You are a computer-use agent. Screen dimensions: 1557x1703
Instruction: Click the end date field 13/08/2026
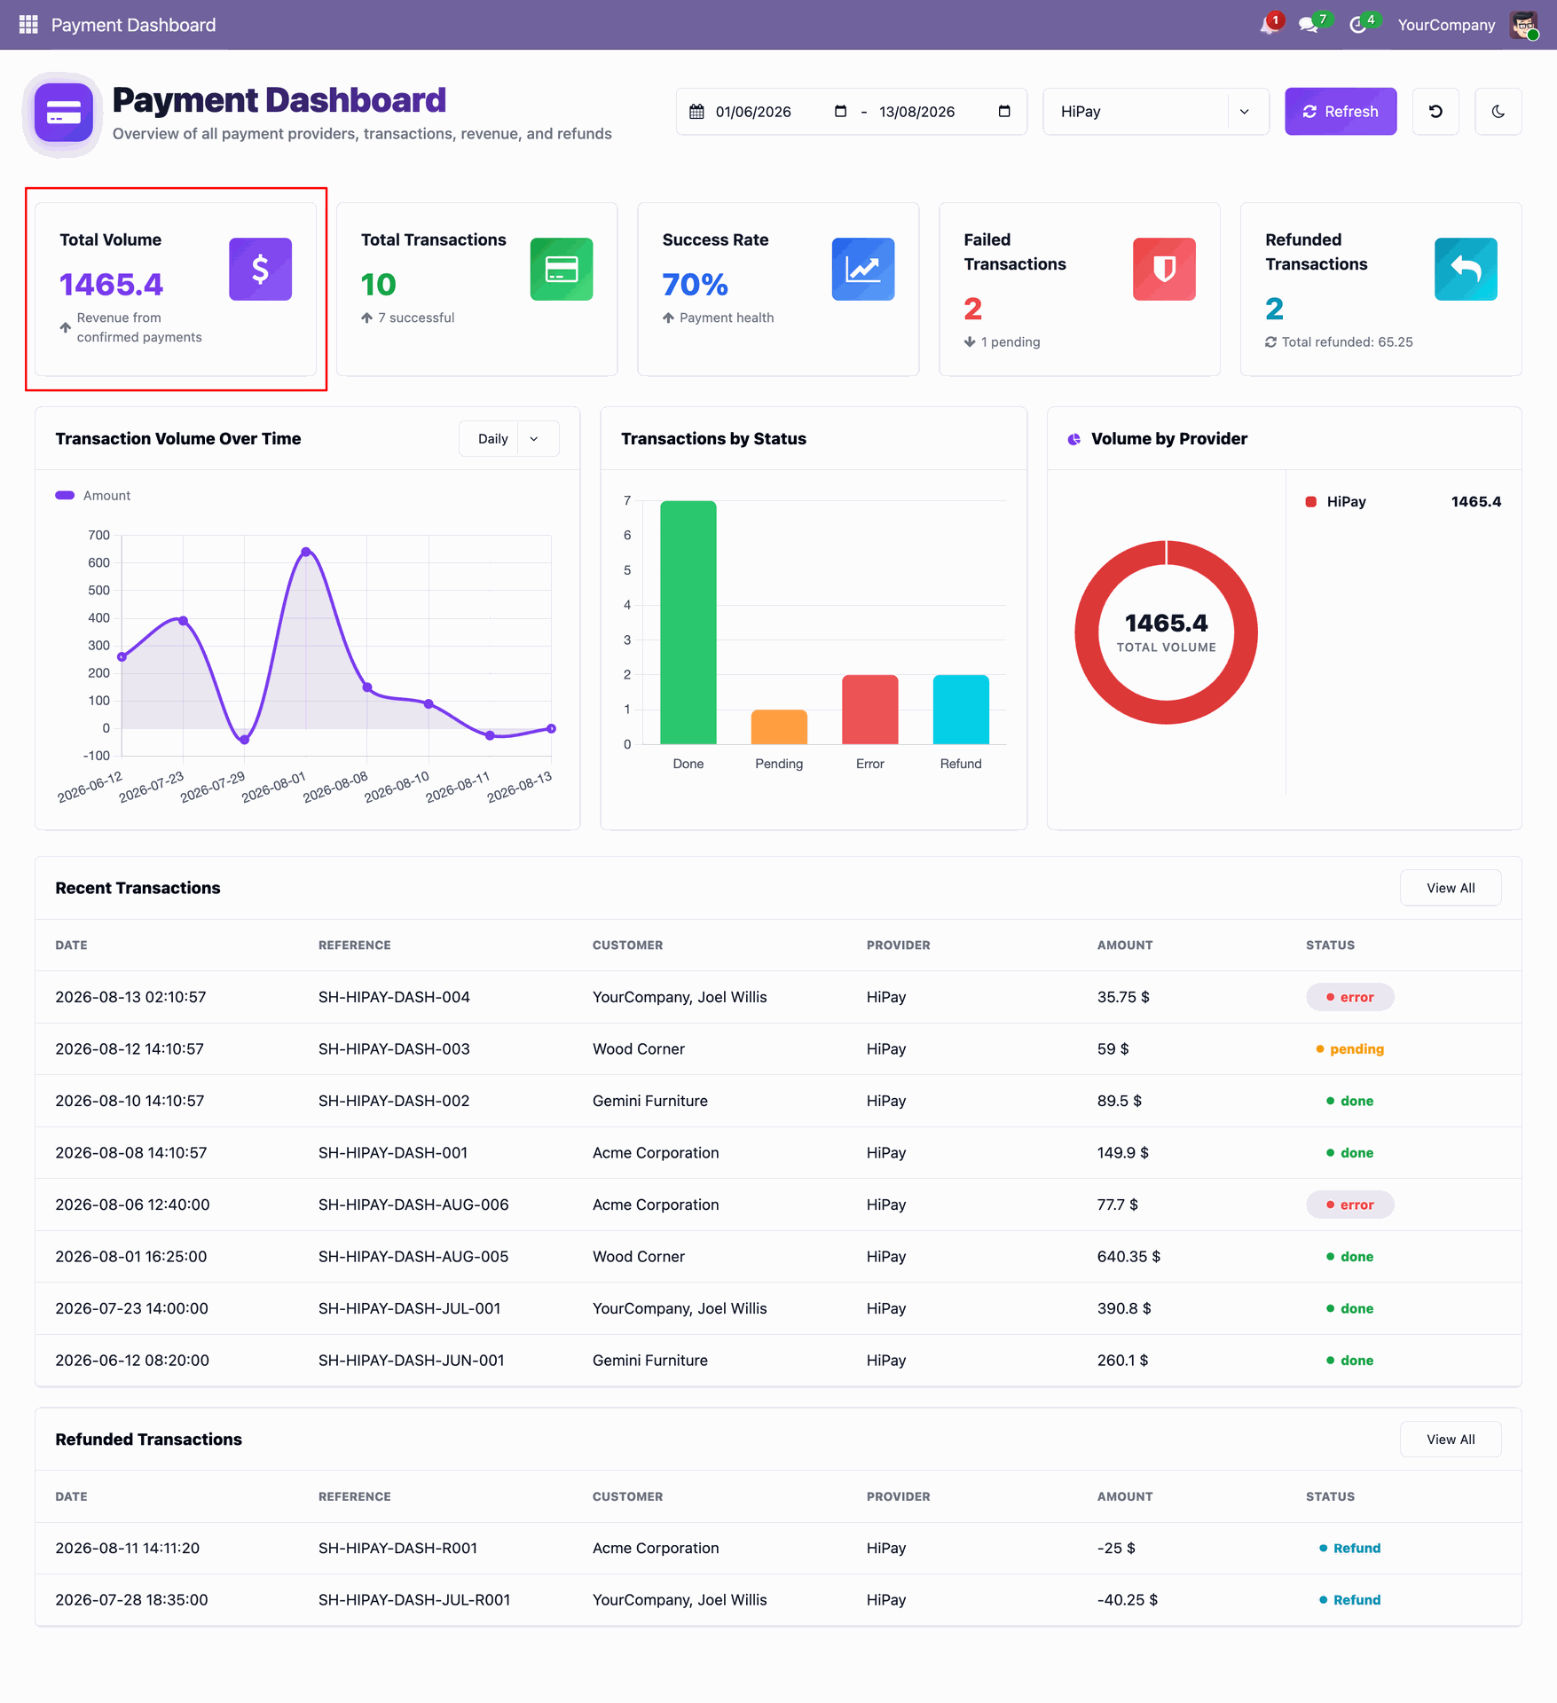pos(916,112)
